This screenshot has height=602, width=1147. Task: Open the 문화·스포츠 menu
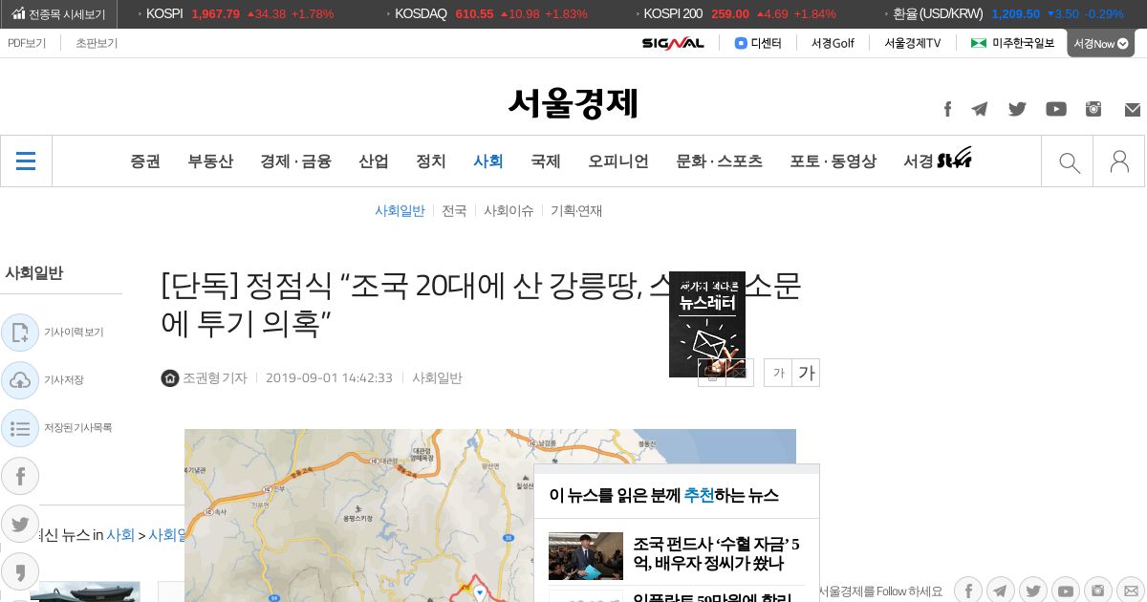click(x=719, y=161)
